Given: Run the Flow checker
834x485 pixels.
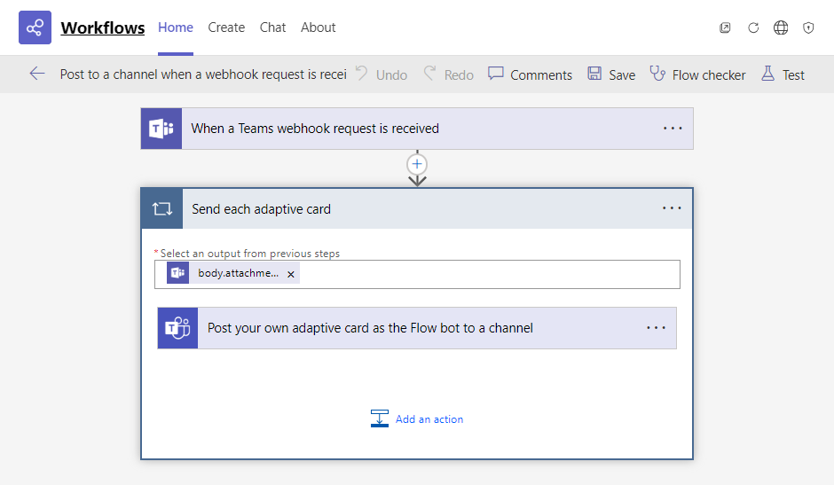Looking at the screenshot, I should (697, 74).
